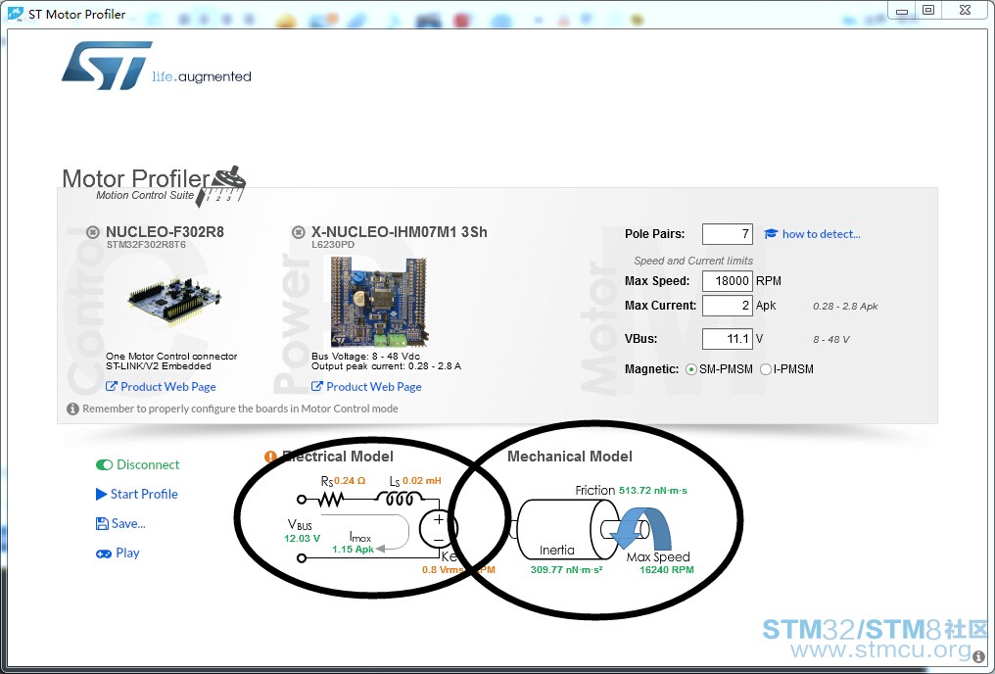Click the 8 - 48 V range hint
This screenshot has height=674, width=995.
[831, 340]
